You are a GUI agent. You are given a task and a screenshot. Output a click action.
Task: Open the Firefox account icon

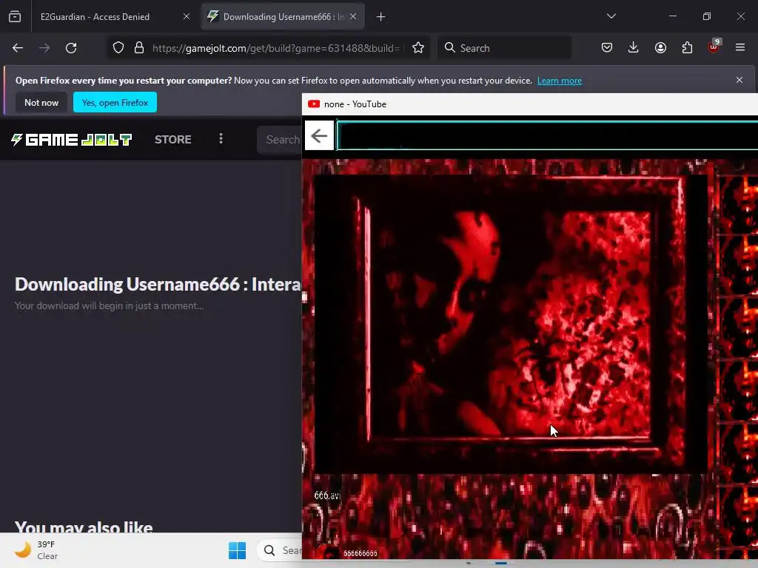point(660,47)
